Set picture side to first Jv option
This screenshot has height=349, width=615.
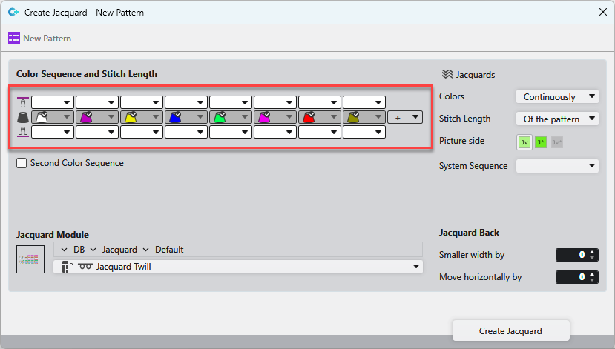[x=524, y=142]
